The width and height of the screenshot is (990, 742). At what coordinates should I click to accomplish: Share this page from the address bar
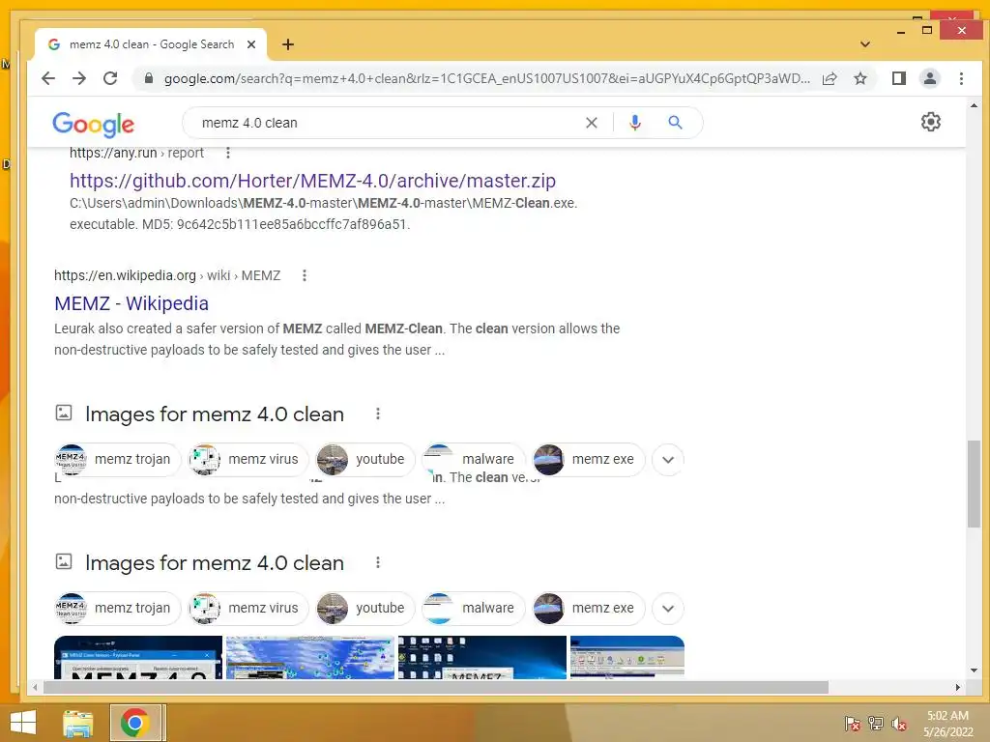coord(830,78)
